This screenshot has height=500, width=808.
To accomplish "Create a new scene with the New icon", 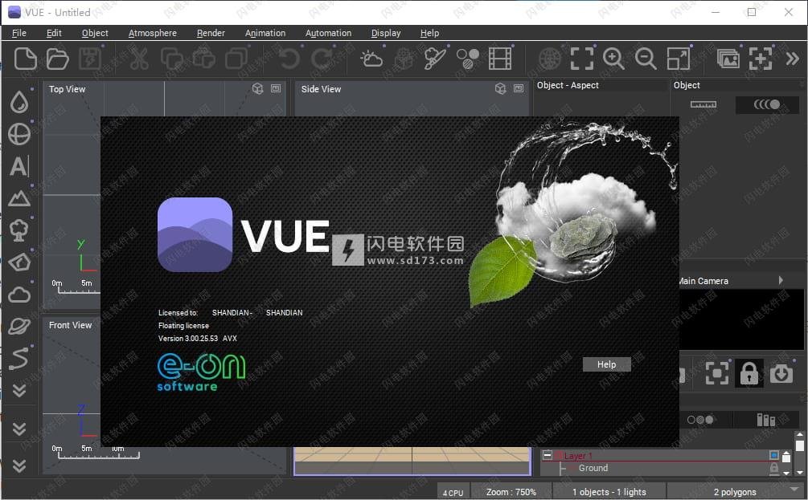I will [25, 59].
